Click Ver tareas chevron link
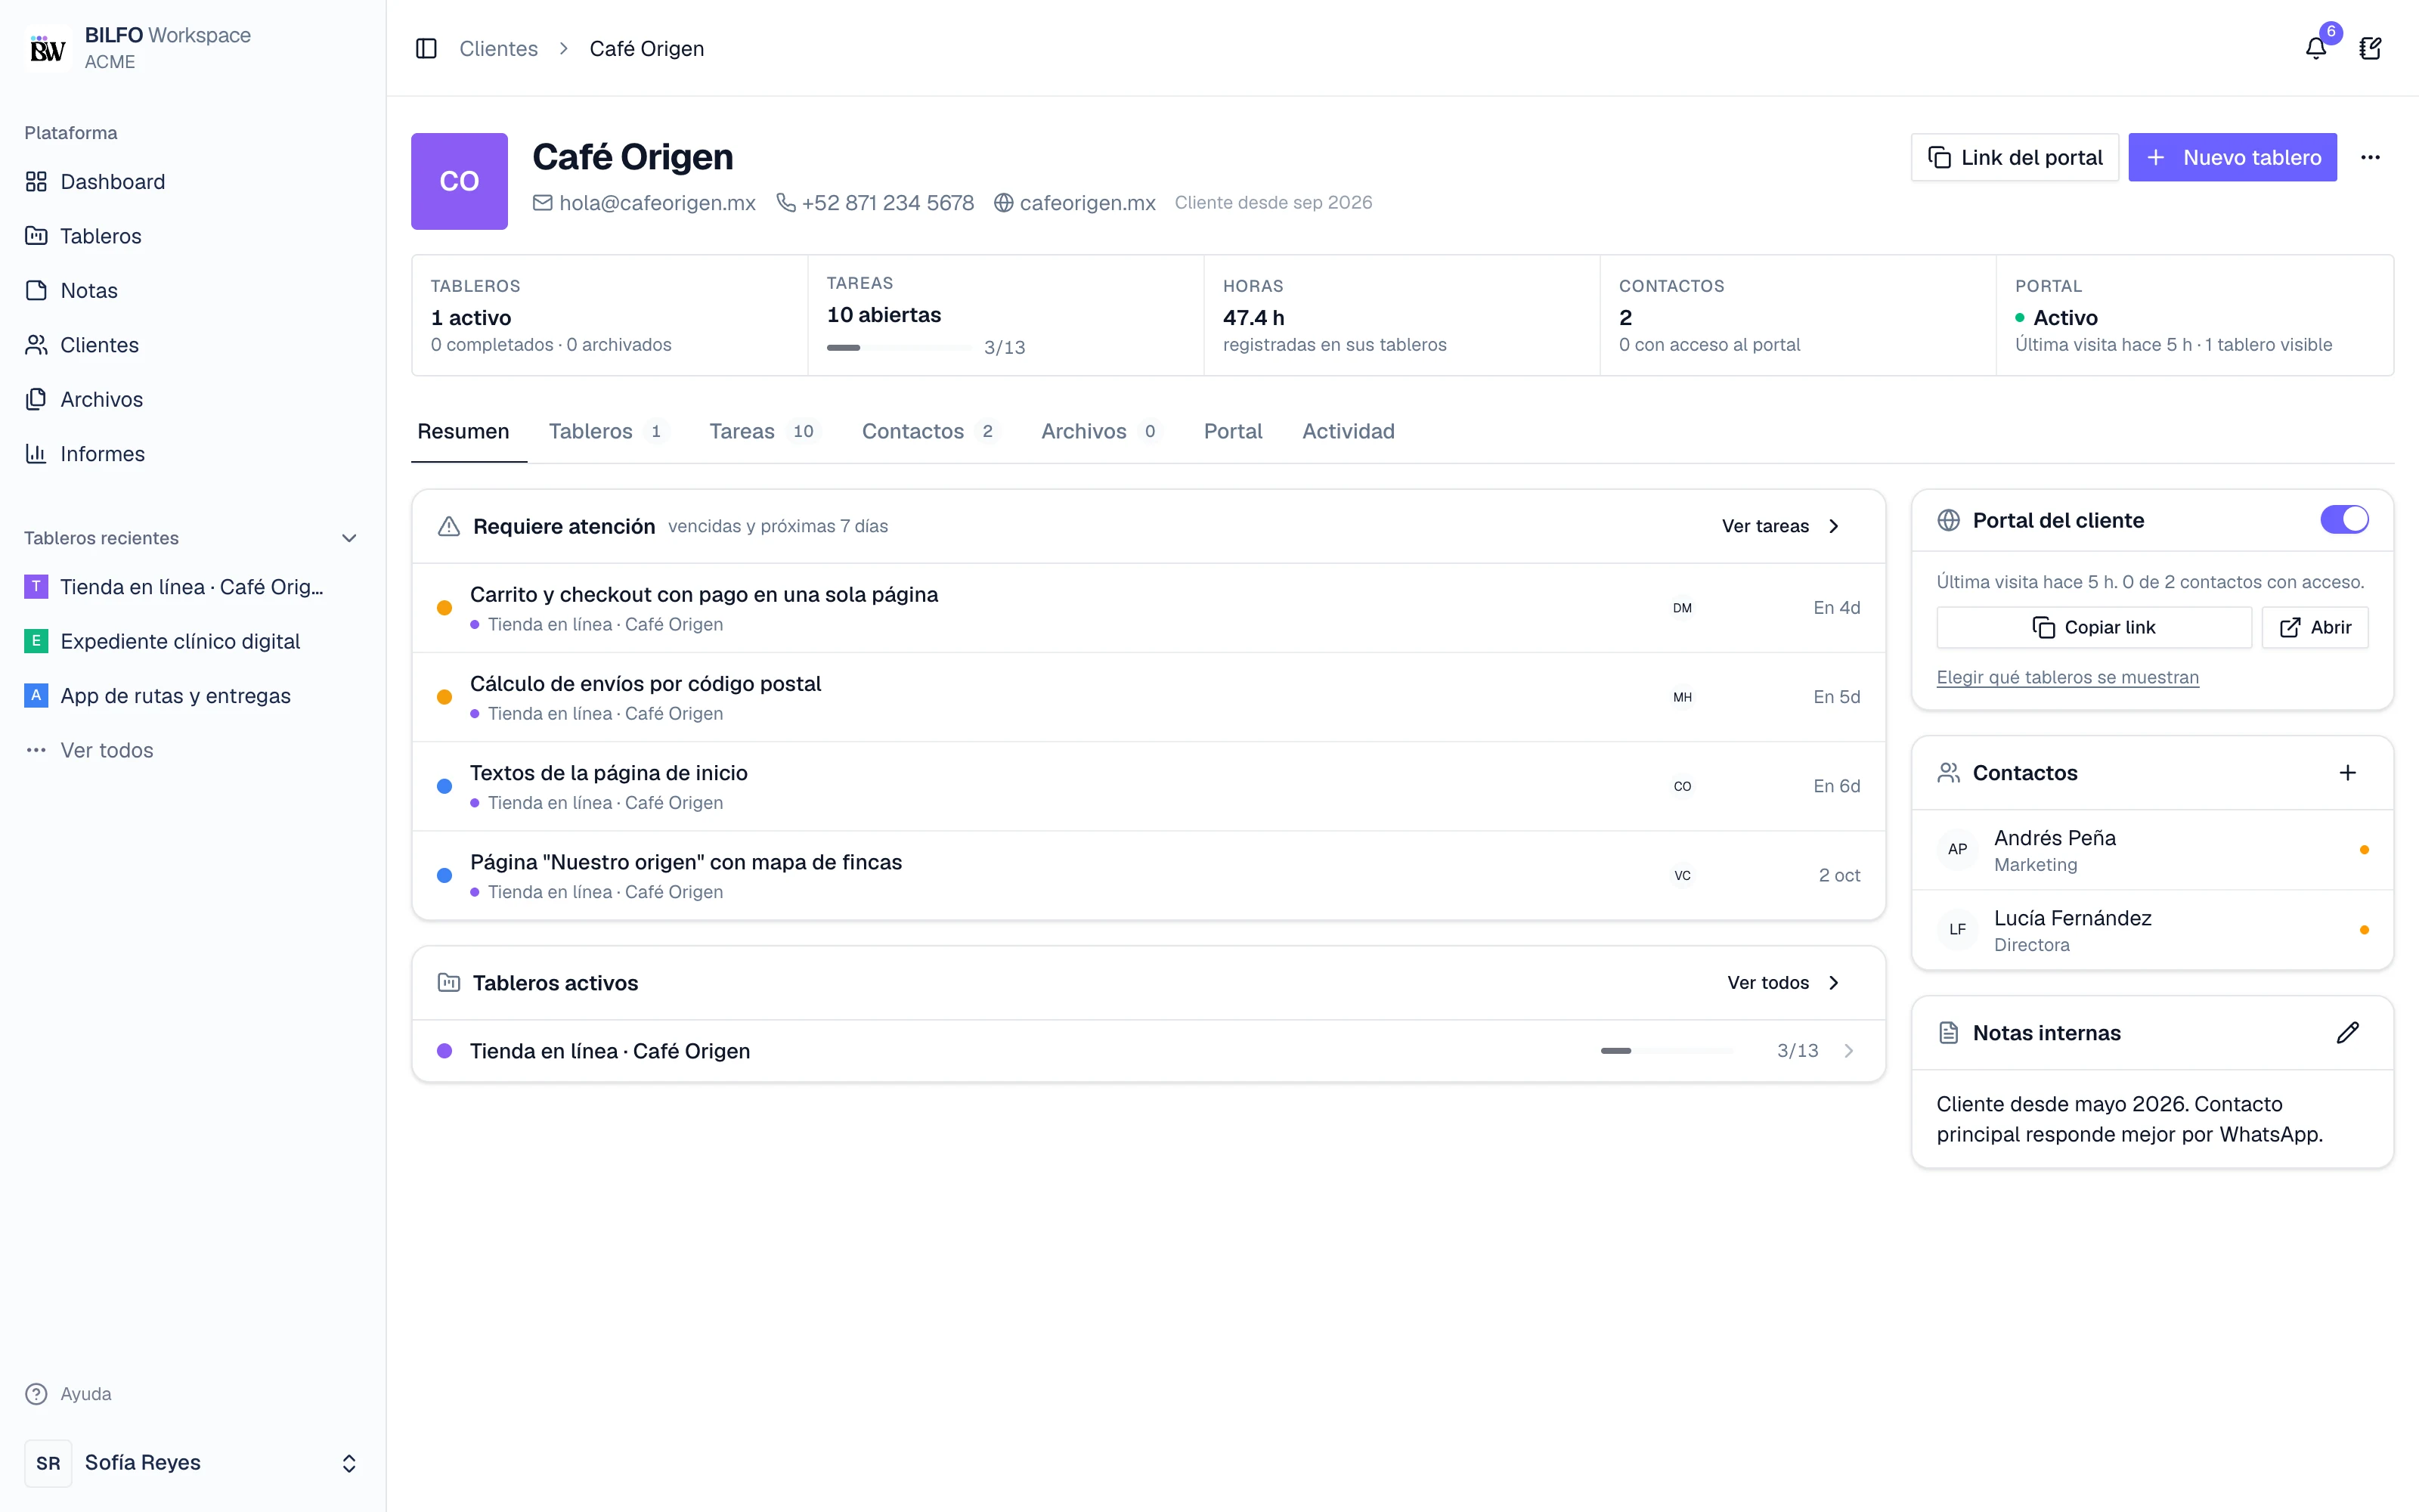The height and width of the screenshot is (1512, 2419). (x=1780, y=526)
